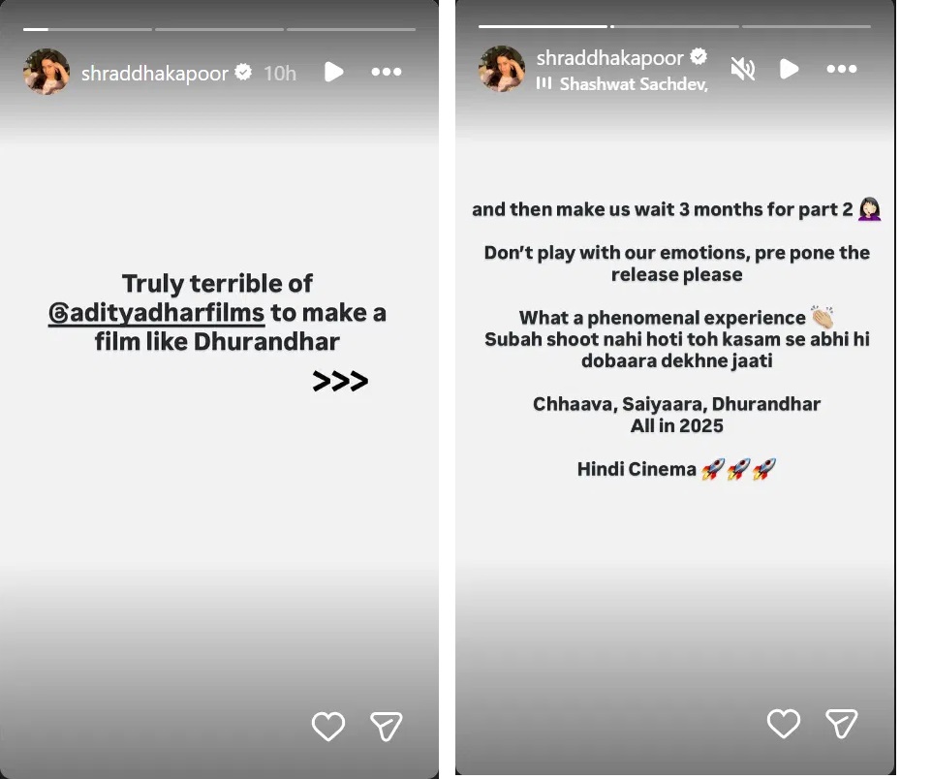Image resolution: width=932 pixels, height=779 pixels.
Task: Unmute sound on the right story
Action: click(743, 69)
